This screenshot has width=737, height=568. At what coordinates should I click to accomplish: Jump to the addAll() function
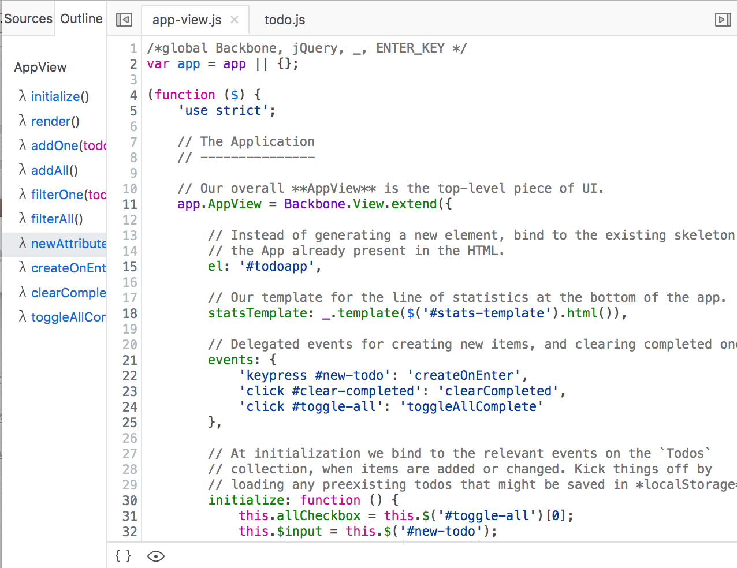click(54, 170)
